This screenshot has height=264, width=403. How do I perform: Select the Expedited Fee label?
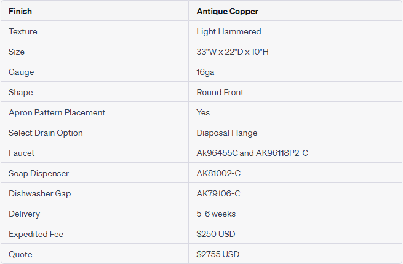click(36, 235)
